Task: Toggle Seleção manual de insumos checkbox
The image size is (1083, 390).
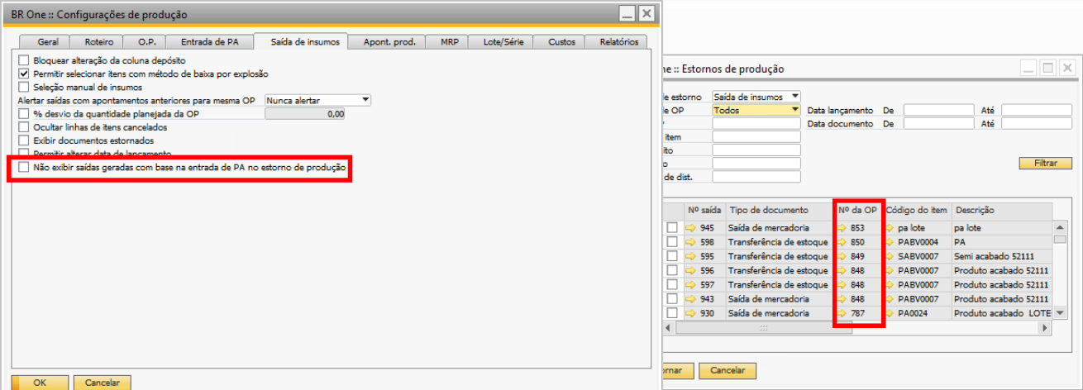Action: tap(24, 87)
